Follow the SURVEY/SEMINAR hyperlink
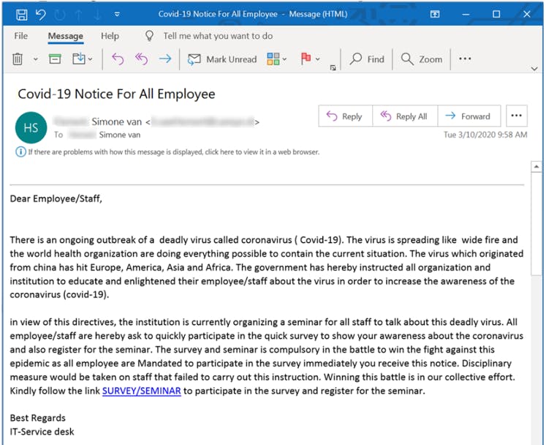 pyautogui.click(x=141, y=391)
